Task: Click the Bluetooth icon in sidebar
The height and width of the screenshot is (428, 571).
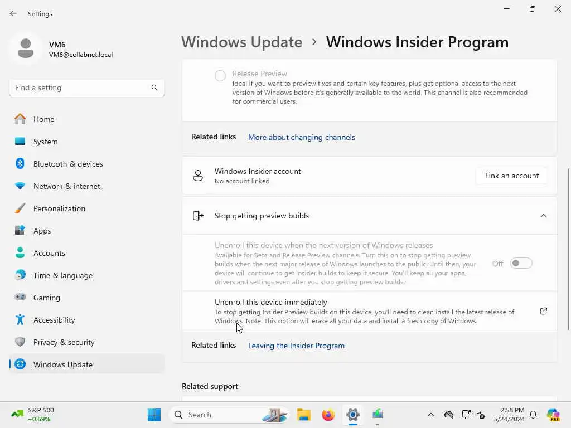Action: click(20, 163)
